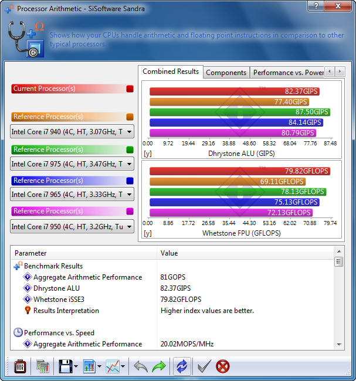
Task: Click the Performance vs. Speed clock icon
Action: [18, 332]
